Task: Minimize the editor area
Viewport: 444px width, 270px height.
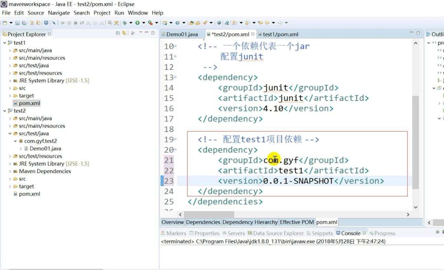Action: (411, 32)
